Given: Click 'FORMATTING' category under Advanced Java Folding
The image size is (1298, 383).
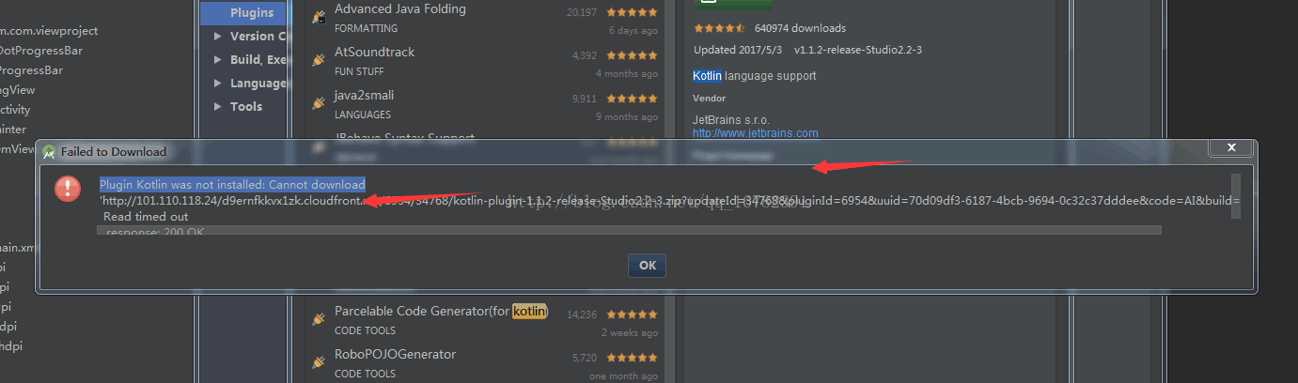Looking at the screenshot, I should [366, 28].
